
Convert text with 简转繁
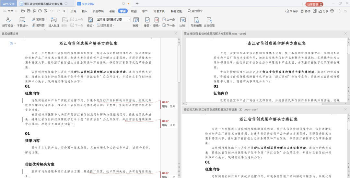(x=38, y=26)
